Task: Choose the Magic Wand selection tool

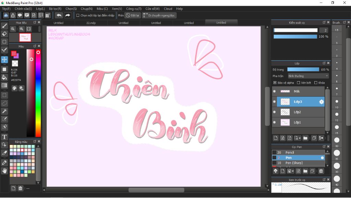Action: point(4,111)
